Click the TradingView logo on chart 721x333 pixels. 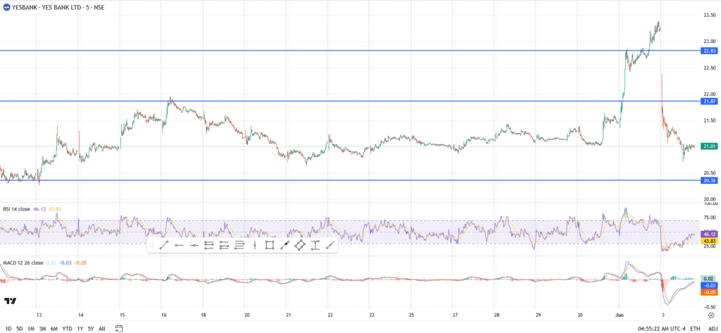(x=10, y=301)
